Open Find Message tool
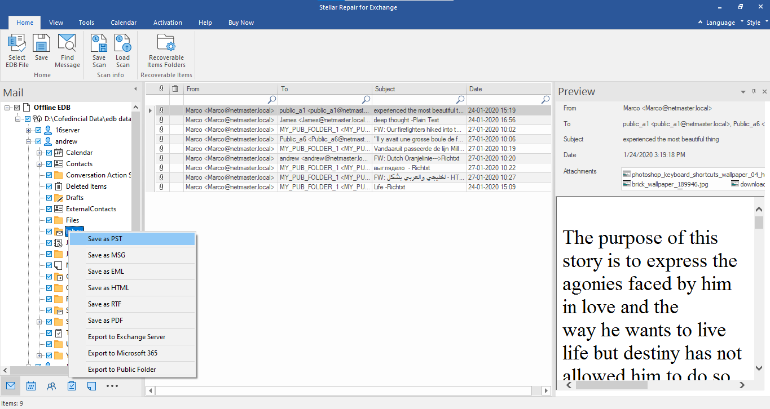 67,43
